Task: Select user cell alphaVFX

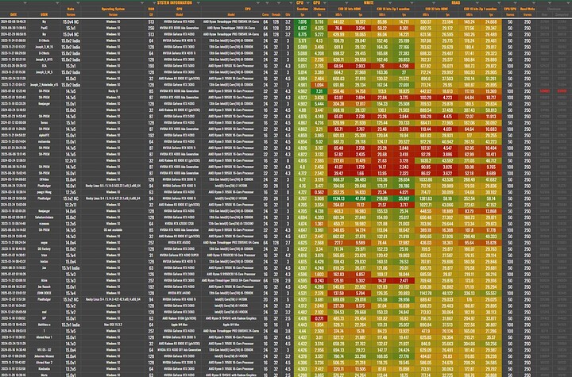Action: click(44, 135)
